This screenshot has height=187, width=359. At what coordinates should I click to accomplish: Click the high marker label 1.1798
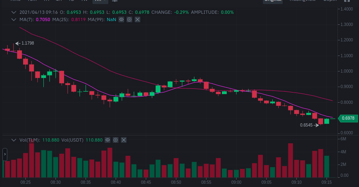click(28, 43)
